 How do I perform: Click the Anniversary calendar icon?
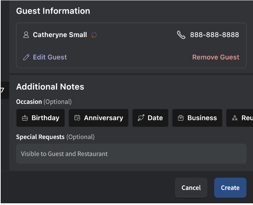click(77, 118)
